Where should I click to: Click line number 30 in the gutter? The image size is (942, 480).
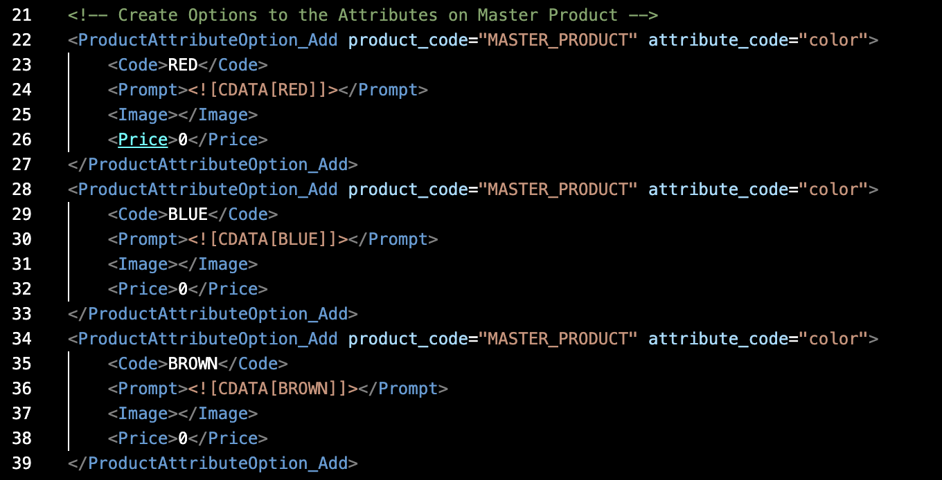pos(21,239)
